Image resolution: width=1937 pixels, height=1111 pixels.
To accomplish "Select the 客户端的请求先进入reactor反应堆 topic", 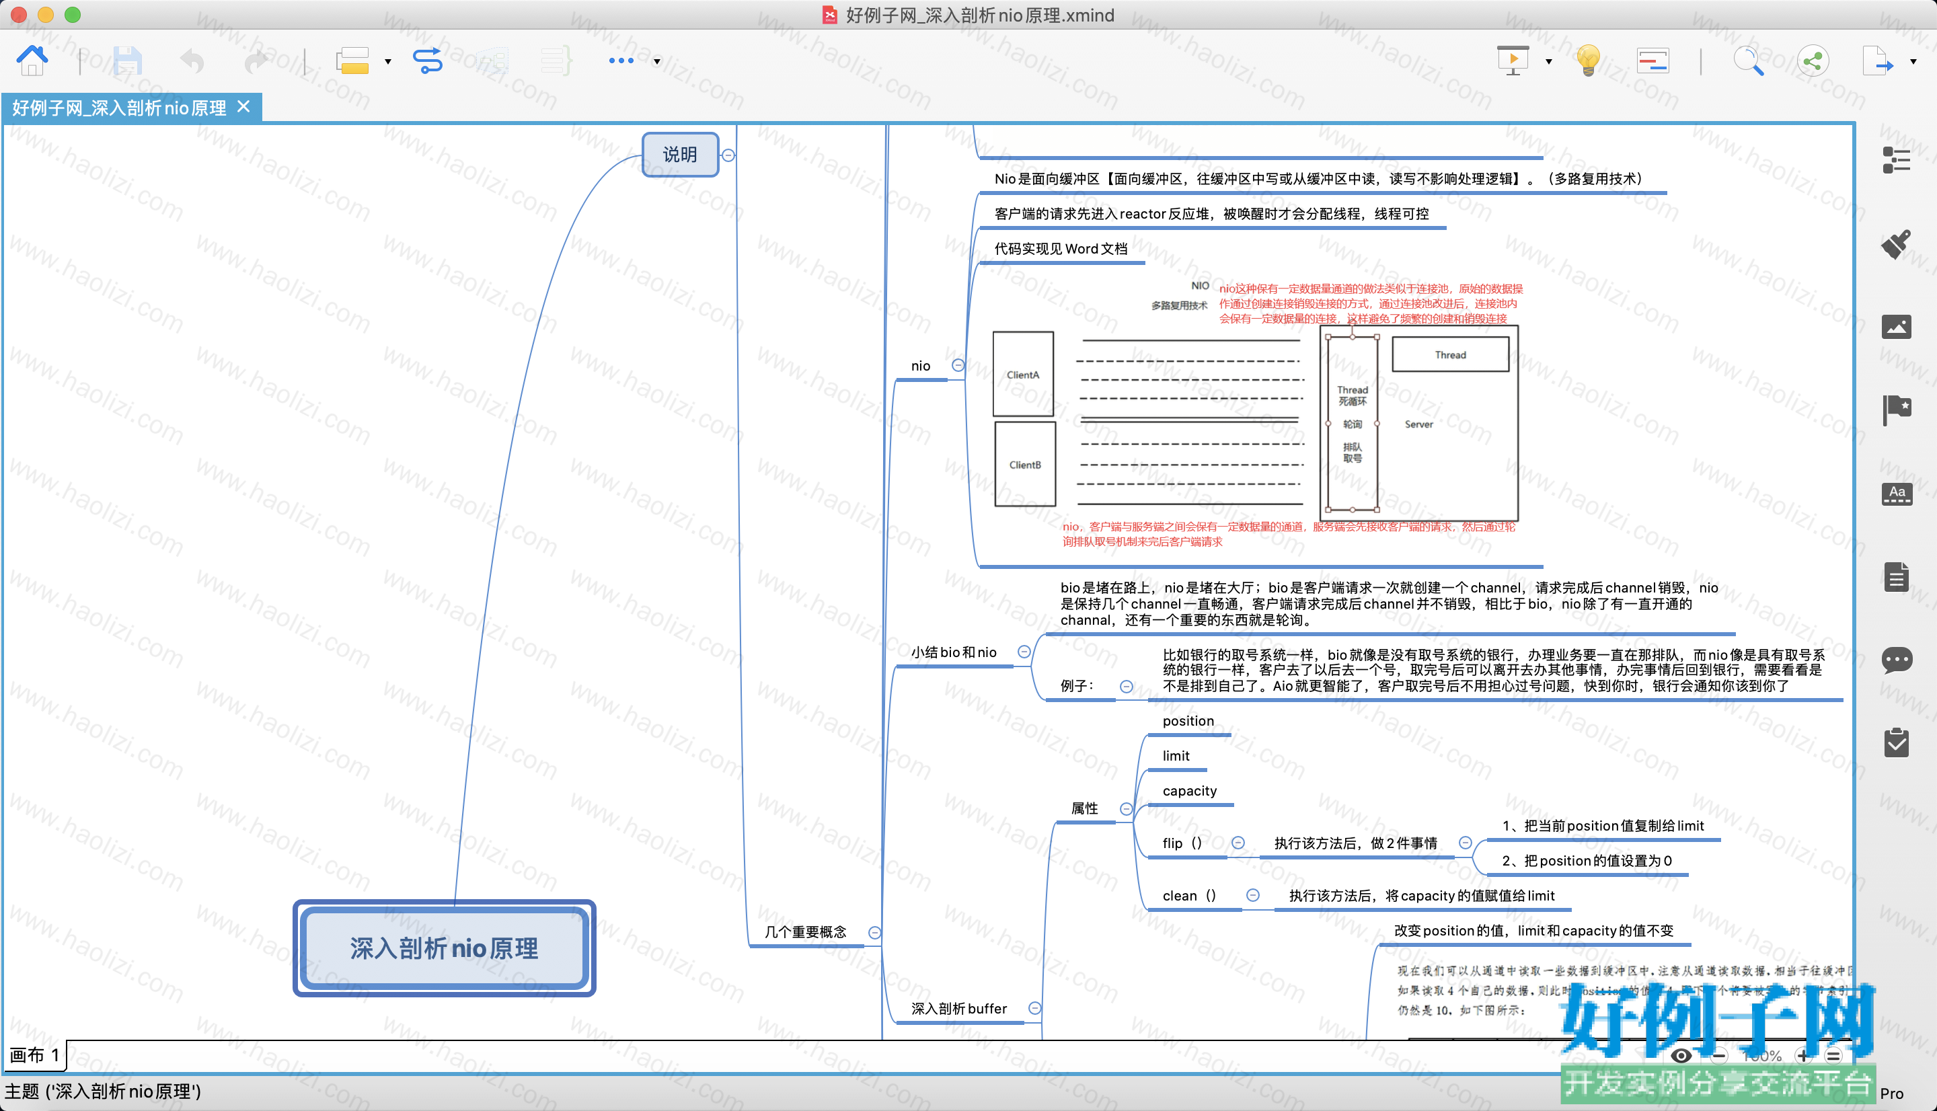I will point(1211,214).
